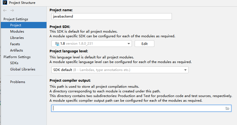Open the Facets section

click(15, 44)
